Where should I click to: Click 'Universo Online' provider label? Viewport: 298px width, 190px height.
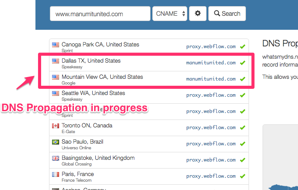(x=77, y=148)
